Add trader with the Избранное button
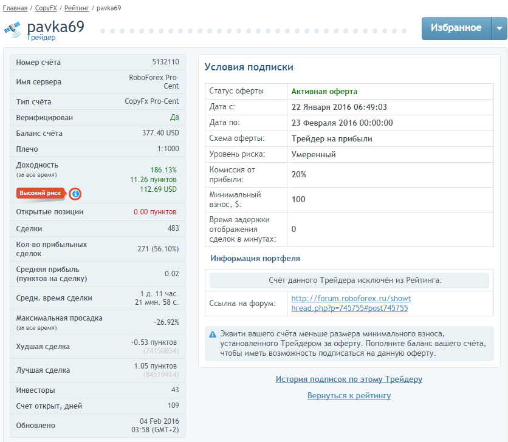This screenshot has width=508, height=442. (x=456, y=29)
